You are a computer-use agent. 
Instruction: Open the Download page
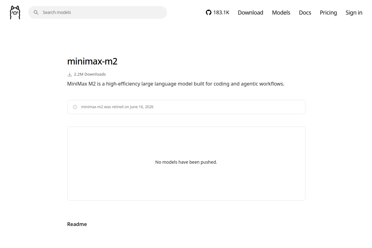pos(250,12)
